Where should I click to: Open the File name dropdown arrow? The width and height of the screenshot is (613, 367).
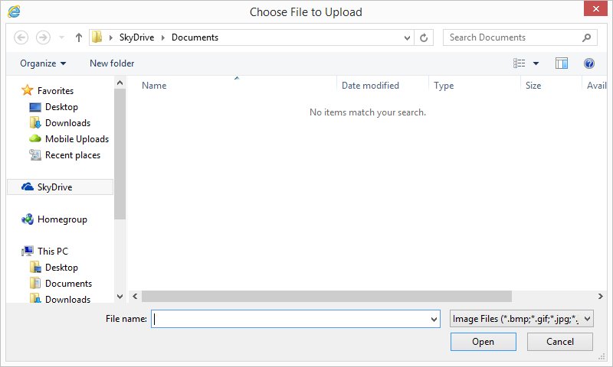pyautogui.click(x=434, y=320)
